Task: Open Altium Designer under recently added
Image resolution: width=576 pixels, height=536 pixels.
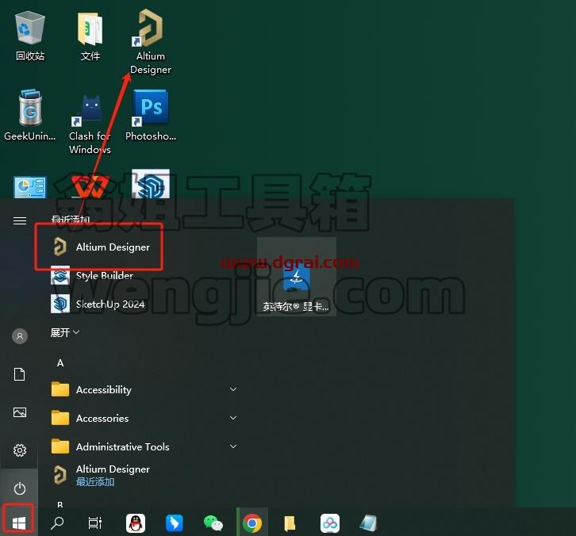Action: 99,247
